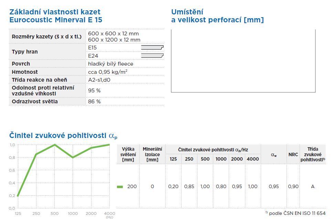Click the chart y-axis label '0,4'
Viewport: 334px width, 219px height.
[x=12, y=183]
